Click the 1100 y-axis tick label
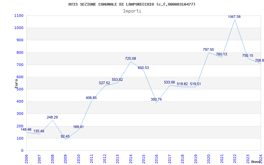Image resolution: width=264 pixels, height=165 pixels. click(19, 16)
